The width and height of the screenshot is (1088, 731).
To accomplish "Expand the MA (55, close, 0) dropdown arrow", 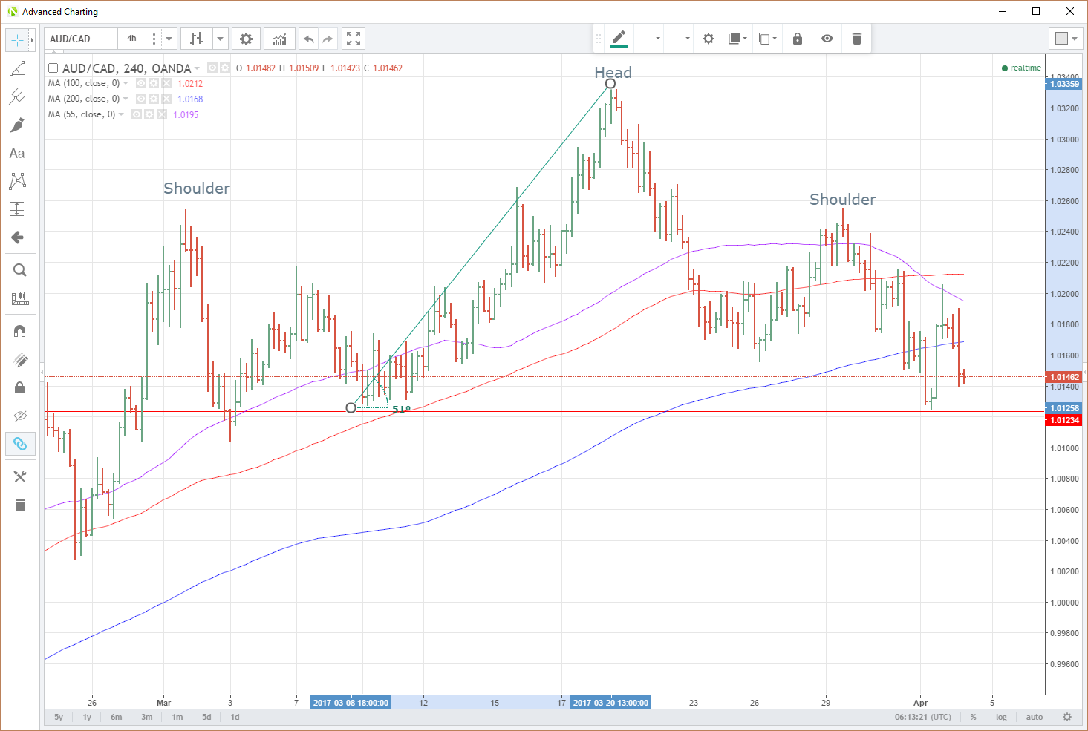I will coord(121,115).
